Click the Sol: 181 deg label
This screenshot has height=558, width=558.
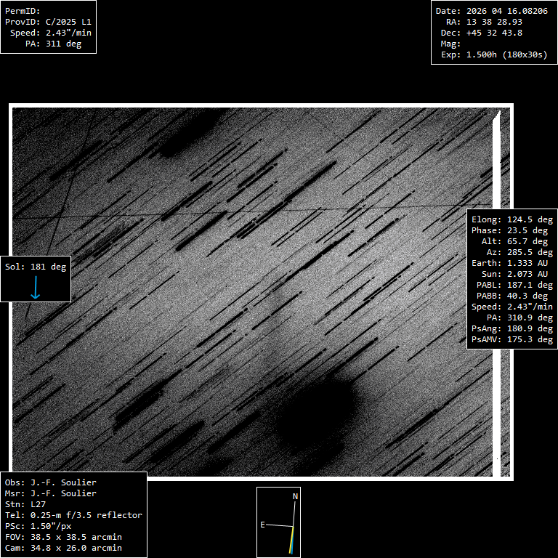(35, 267)
